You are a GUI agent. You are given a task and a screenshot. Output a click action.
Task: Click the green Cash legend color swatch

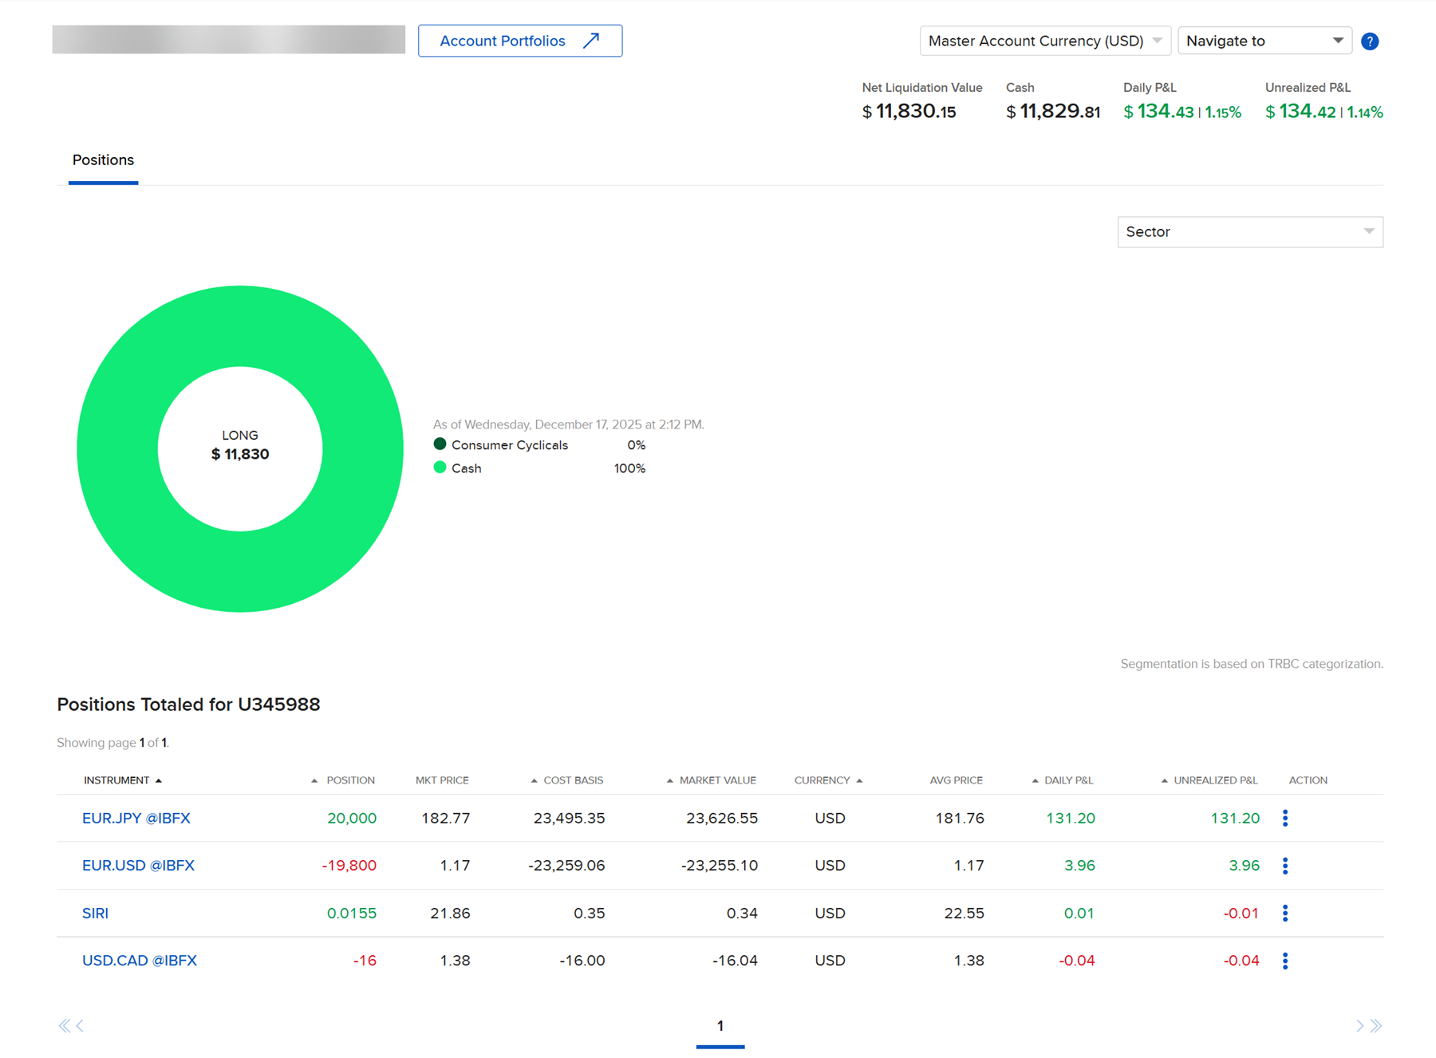pyautogui.click(x=440, y=468)
